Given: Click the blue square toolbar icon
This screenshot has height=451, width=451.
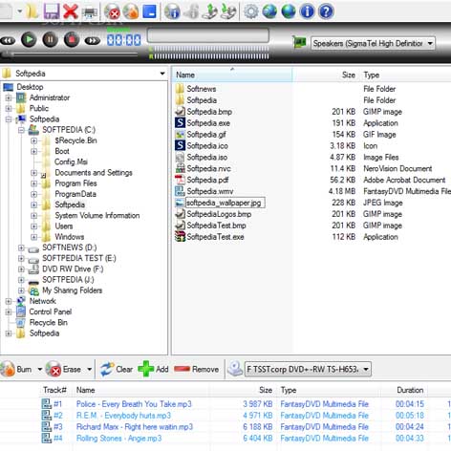Looking at the screenshot, I should coord(149,11).
